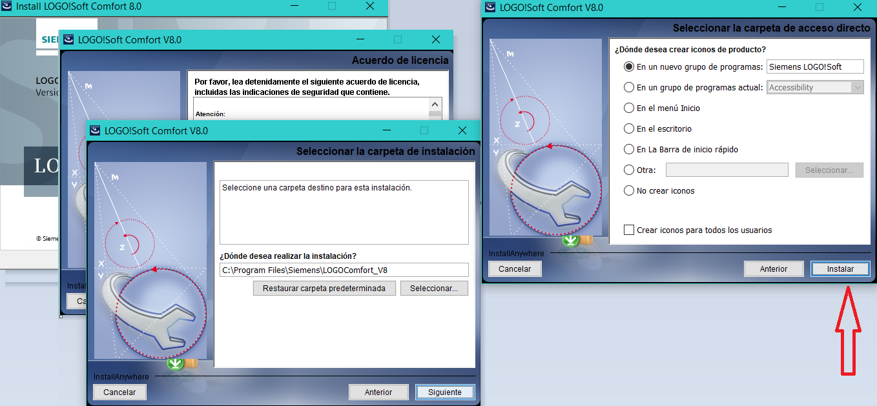Click 'Acuerdo de licencia' heading
This screenshot has width=877, height=406.
(400, 61)
